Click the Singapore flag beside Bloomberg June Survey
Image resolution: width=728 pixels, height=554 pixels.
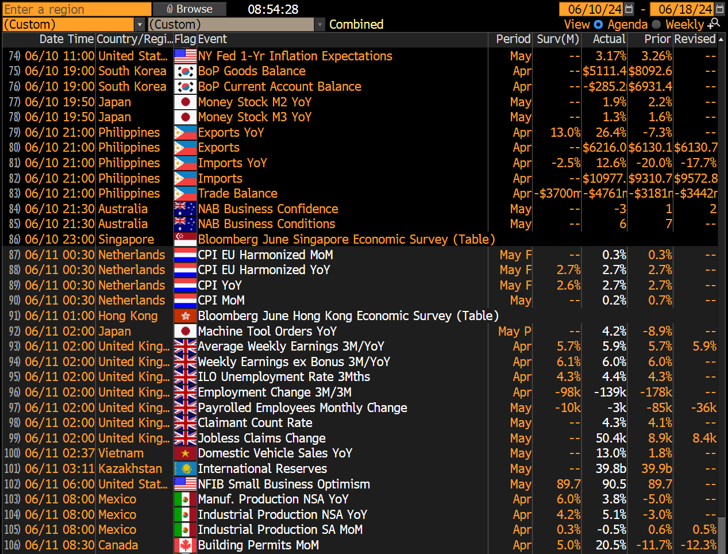(185, 239)
